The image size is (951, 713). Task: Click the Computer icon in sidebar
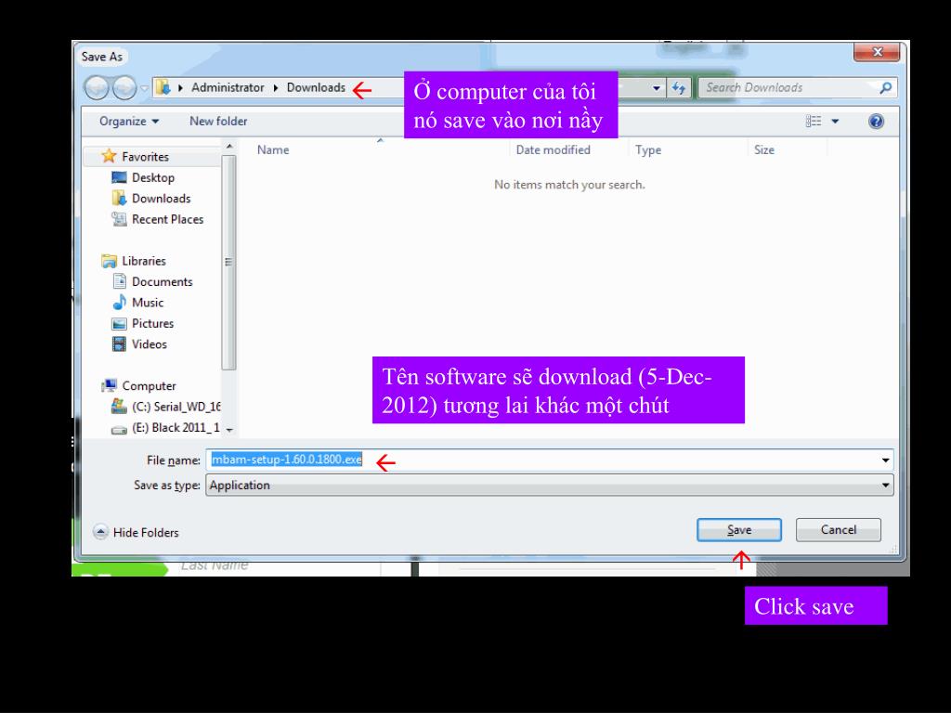[x=110, y=385]
